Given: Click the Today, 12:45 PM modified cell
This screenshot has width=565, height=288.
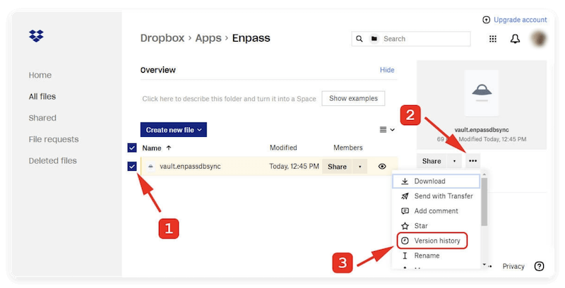Looking at the screenshot, I should tap(294, 167).
